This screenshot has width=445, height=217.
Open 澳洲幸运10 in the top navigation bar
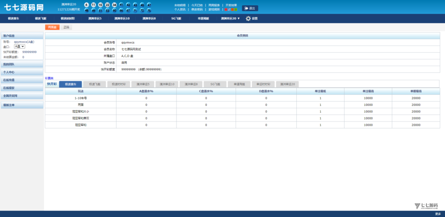click(x=122, y=19)
